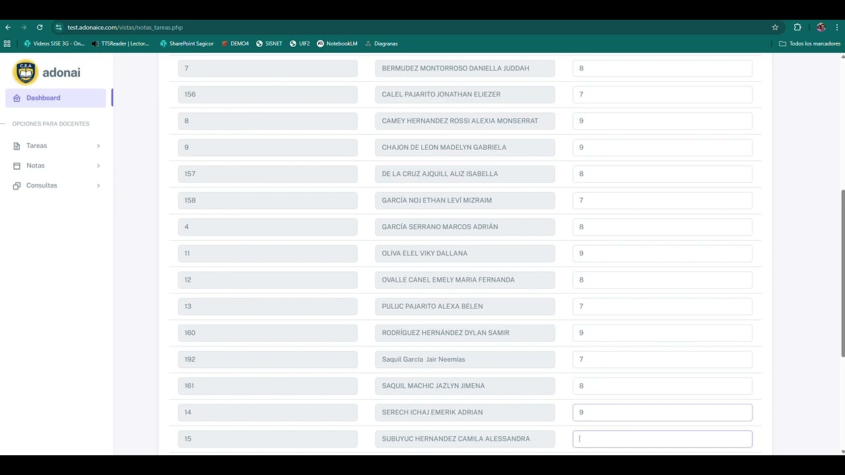This screenshot has height=475, width=845.
Task: Click the page vertical scrollbar thumb
Action: (x=842, y=274)
